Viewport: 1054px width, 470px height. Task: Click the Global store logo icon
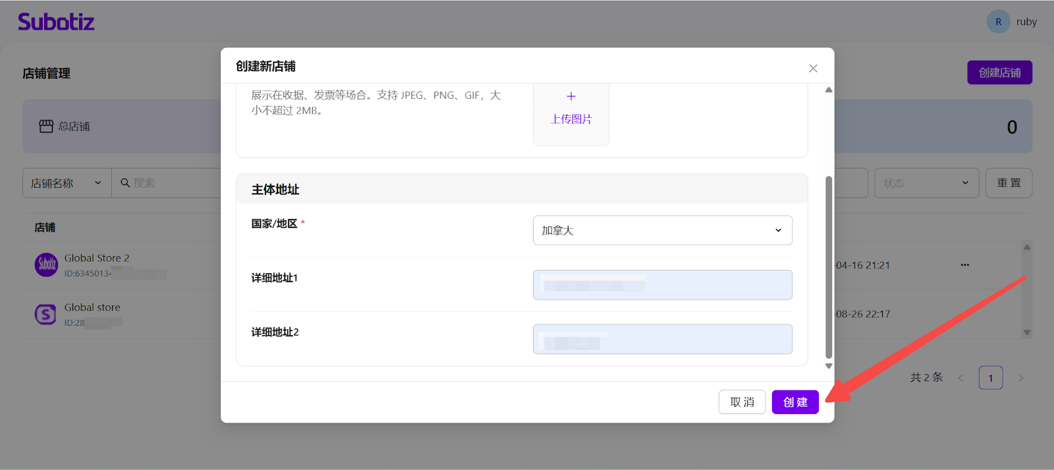click(45, 315)
